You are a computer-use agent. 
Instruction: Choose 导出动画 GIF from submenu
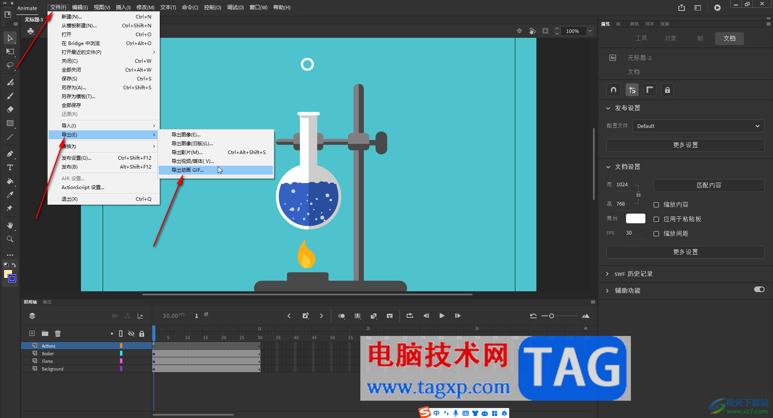click(216, 170)
